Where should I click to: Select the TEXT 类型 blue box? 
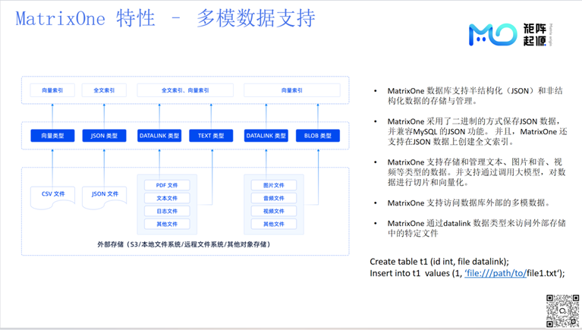211,136
